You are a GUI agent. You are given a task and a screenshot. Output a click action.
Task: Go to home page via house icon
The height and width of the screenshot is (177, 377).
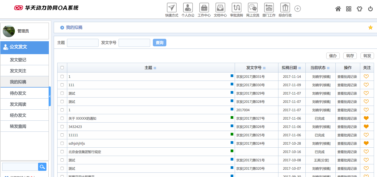pos(338,9)
